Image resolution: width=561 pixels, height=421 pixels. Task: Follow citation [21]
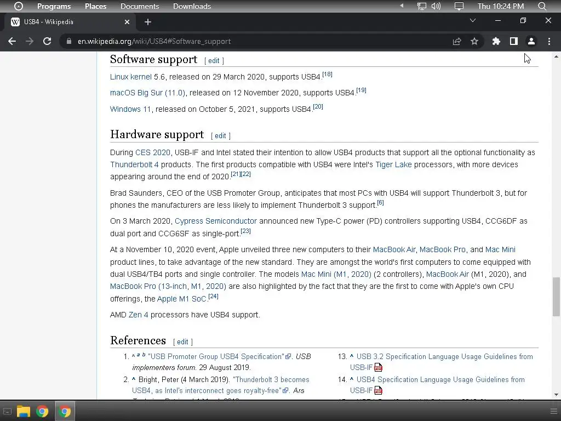click(236, 174)
